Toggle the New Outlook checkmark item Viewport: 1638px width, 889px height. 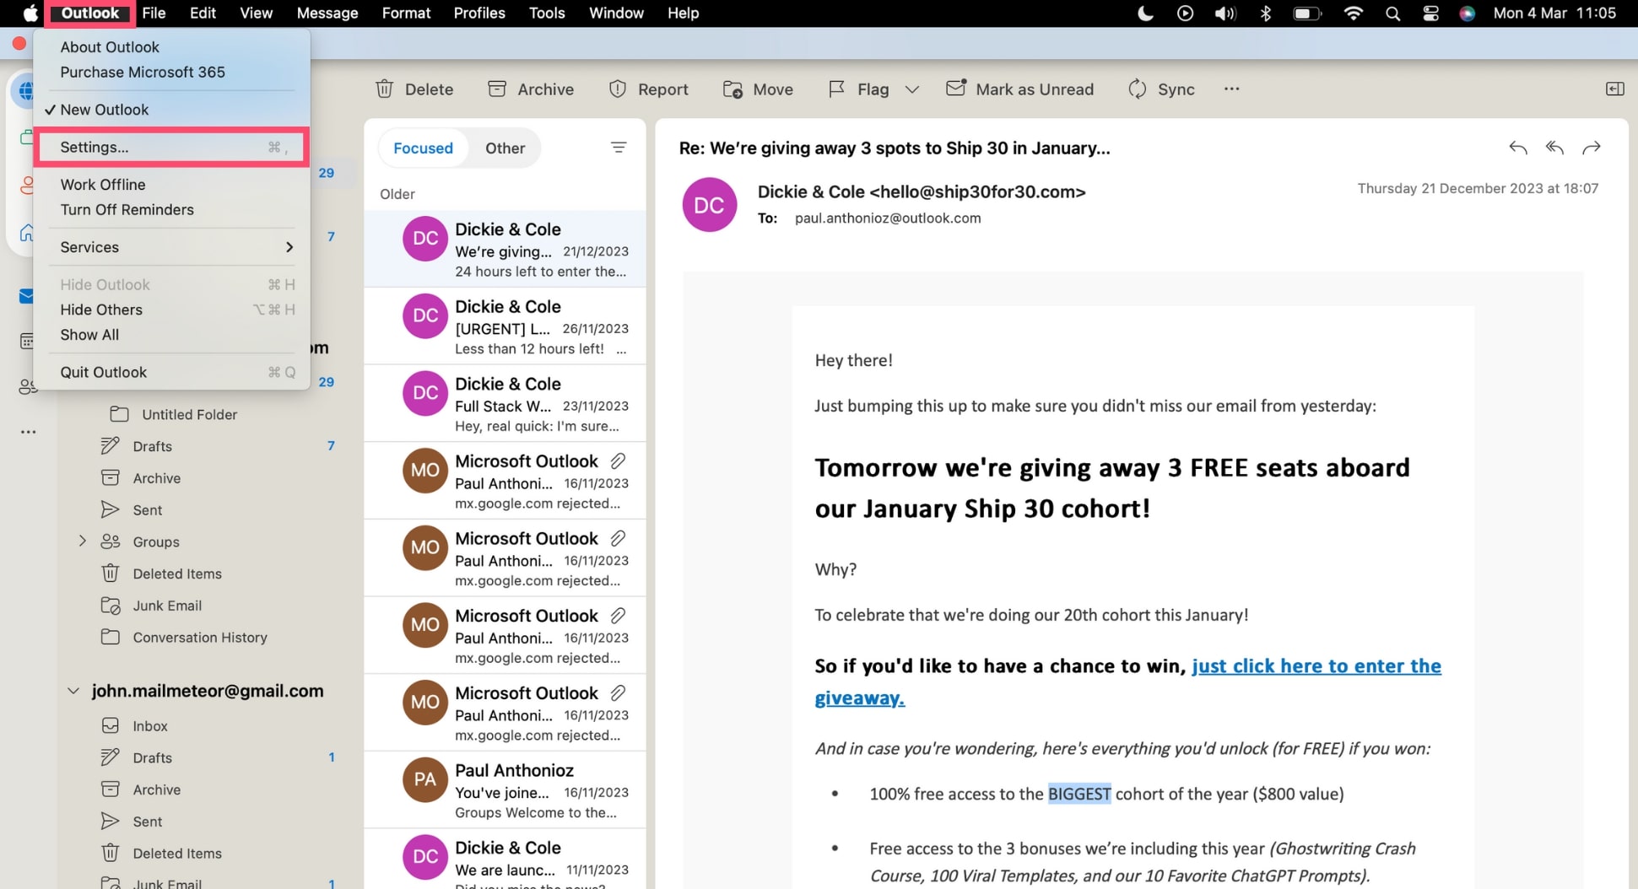[x=104, y=110]
